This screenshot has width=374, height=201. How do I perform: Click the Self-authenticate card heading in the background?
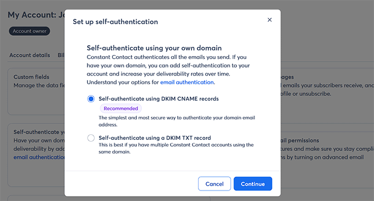[39, 132]
